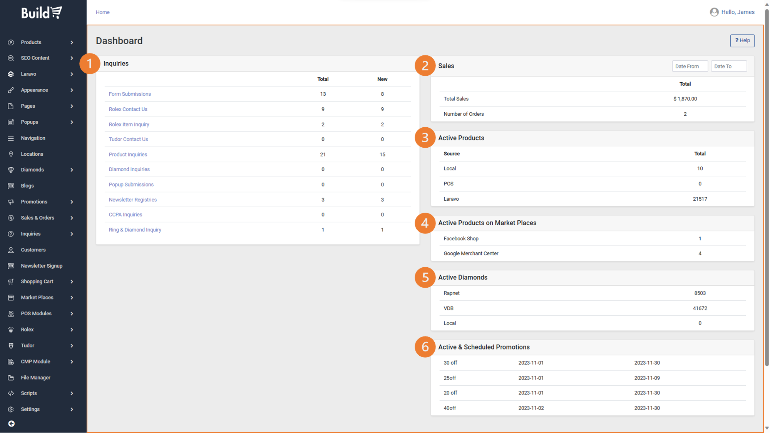Expand the Market Places submenu chevron
Viewport: 770px width, 433px height.
pos(72,298)
